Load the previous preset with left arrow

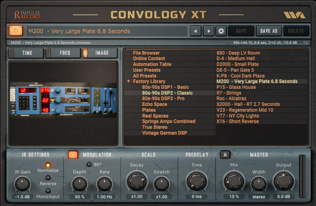pos(195,31)
